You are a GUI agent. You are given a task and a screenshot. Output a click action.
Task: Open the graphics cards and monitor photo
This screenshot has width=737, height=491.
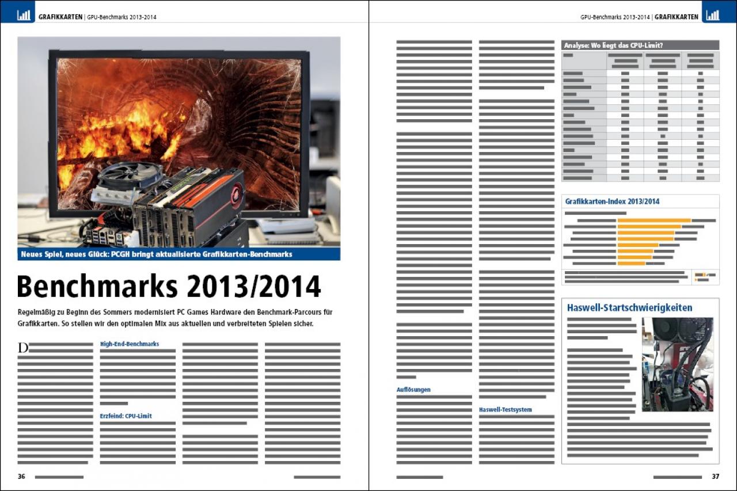tap(179, 142)
